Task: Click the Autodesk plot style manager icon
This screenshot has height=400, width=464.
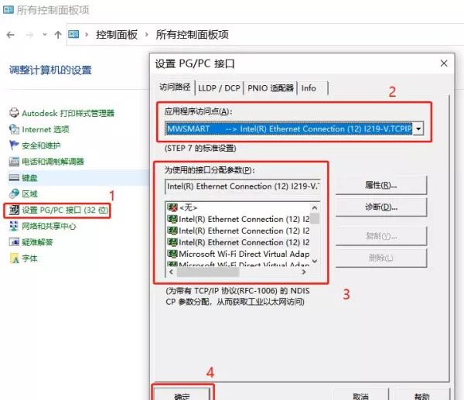Action: coord(14,113)
